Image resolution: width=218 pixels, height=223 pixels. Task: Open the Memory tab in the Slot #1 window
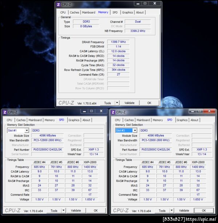coord(50,120)
